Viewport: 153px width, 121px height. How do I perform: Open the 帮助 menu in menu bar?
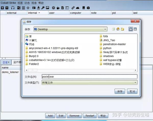(41, 3)
